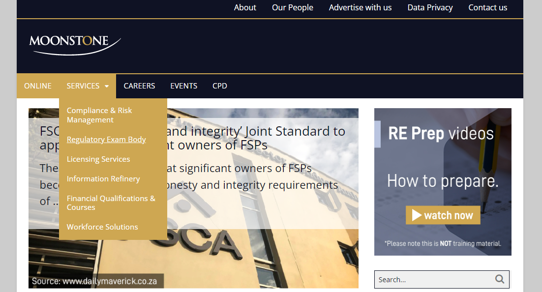The image size is (542, 292).
Task: Click Our People in the top bar
Action: point(292,7)
